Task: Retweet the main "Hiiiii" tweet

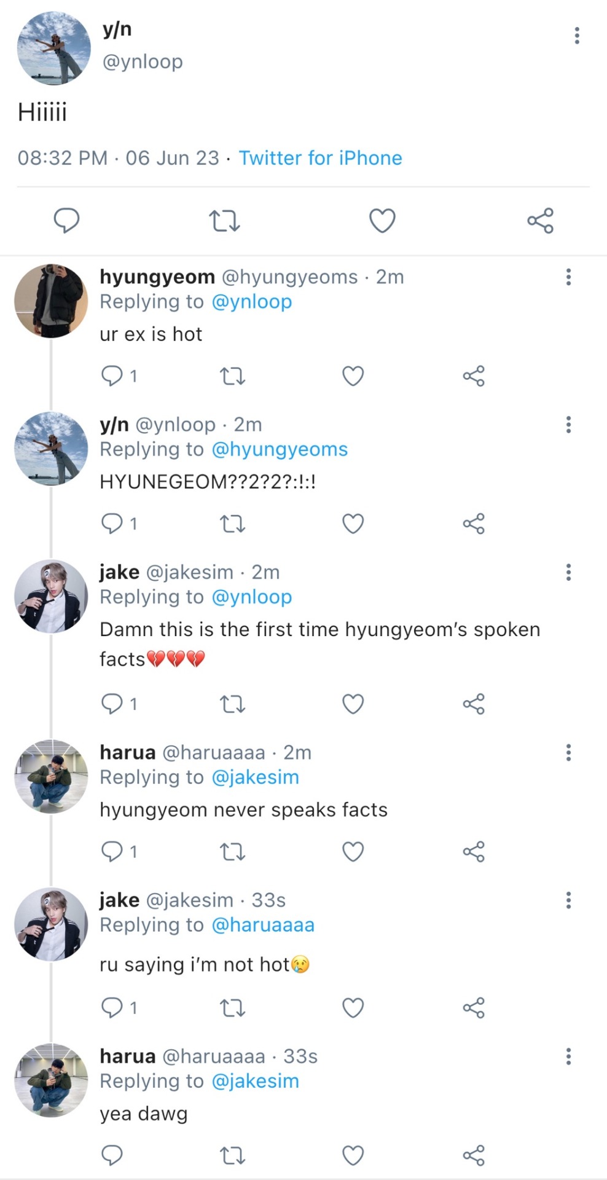Action: [x=224, y=220]
